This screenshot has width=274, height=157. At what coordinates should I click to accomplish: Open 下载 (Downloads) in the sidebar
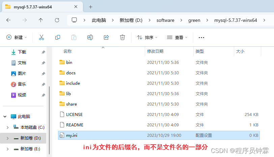click(x=22, y=52)
